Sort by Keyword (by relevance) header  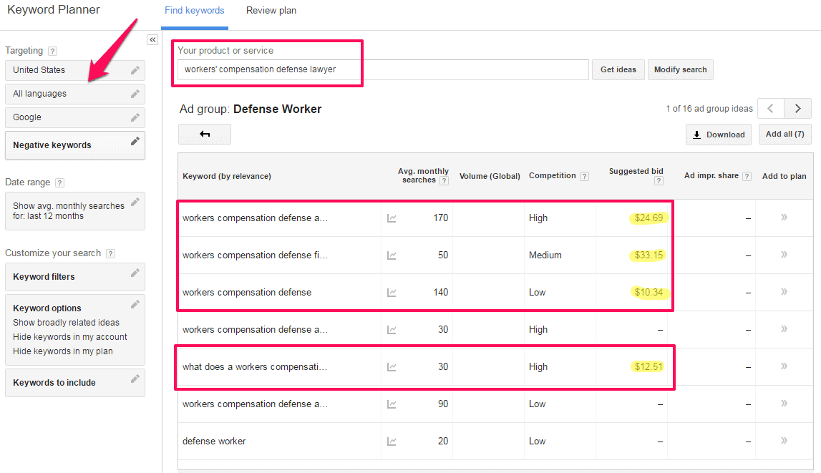[x=227, y=176]
